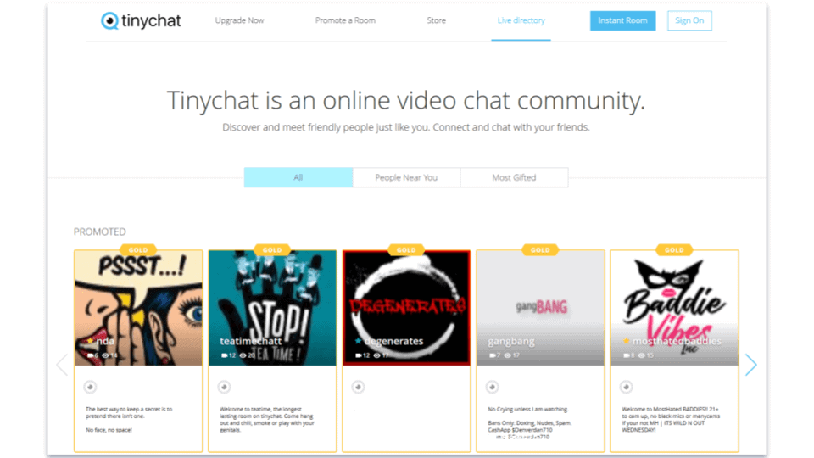Go to next promoted rooms with right arrow
Image resolution: width=814 pixels, height=458 pixels.
pyautogui.click(x=750, y=365)
